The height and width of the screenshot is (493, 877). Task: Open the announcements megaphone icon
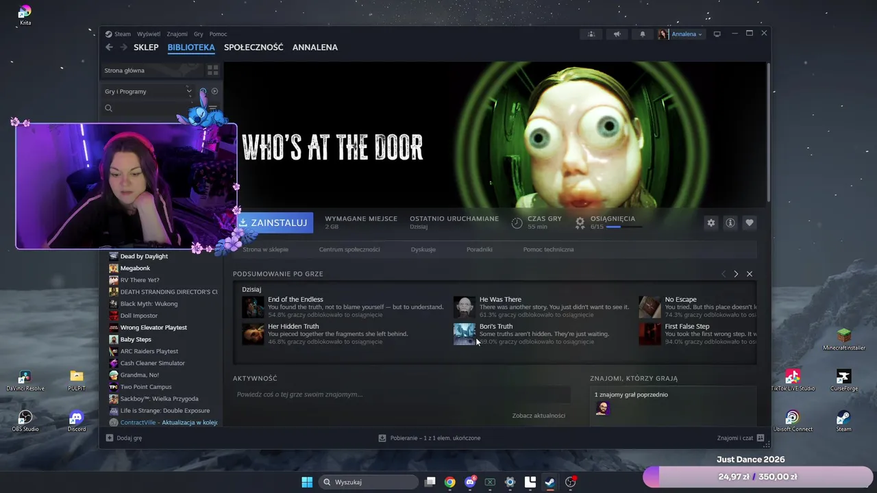pos(617,34)
